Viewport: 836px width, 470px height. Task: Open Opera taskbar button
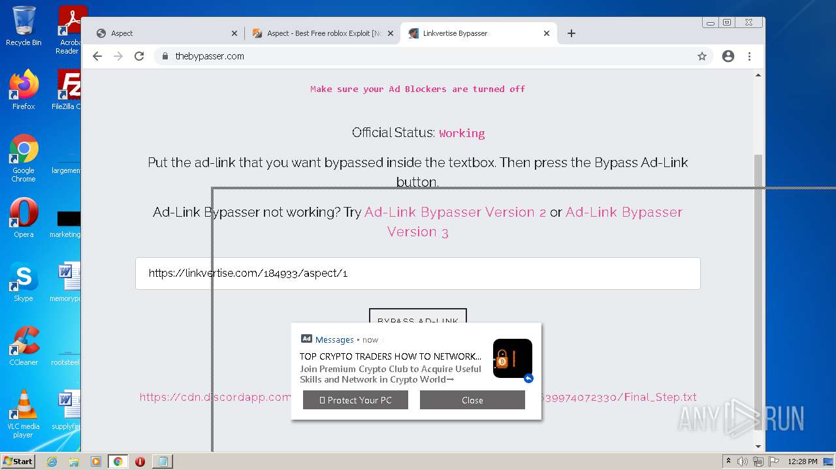pyautogui.click(x=140, y=462)
